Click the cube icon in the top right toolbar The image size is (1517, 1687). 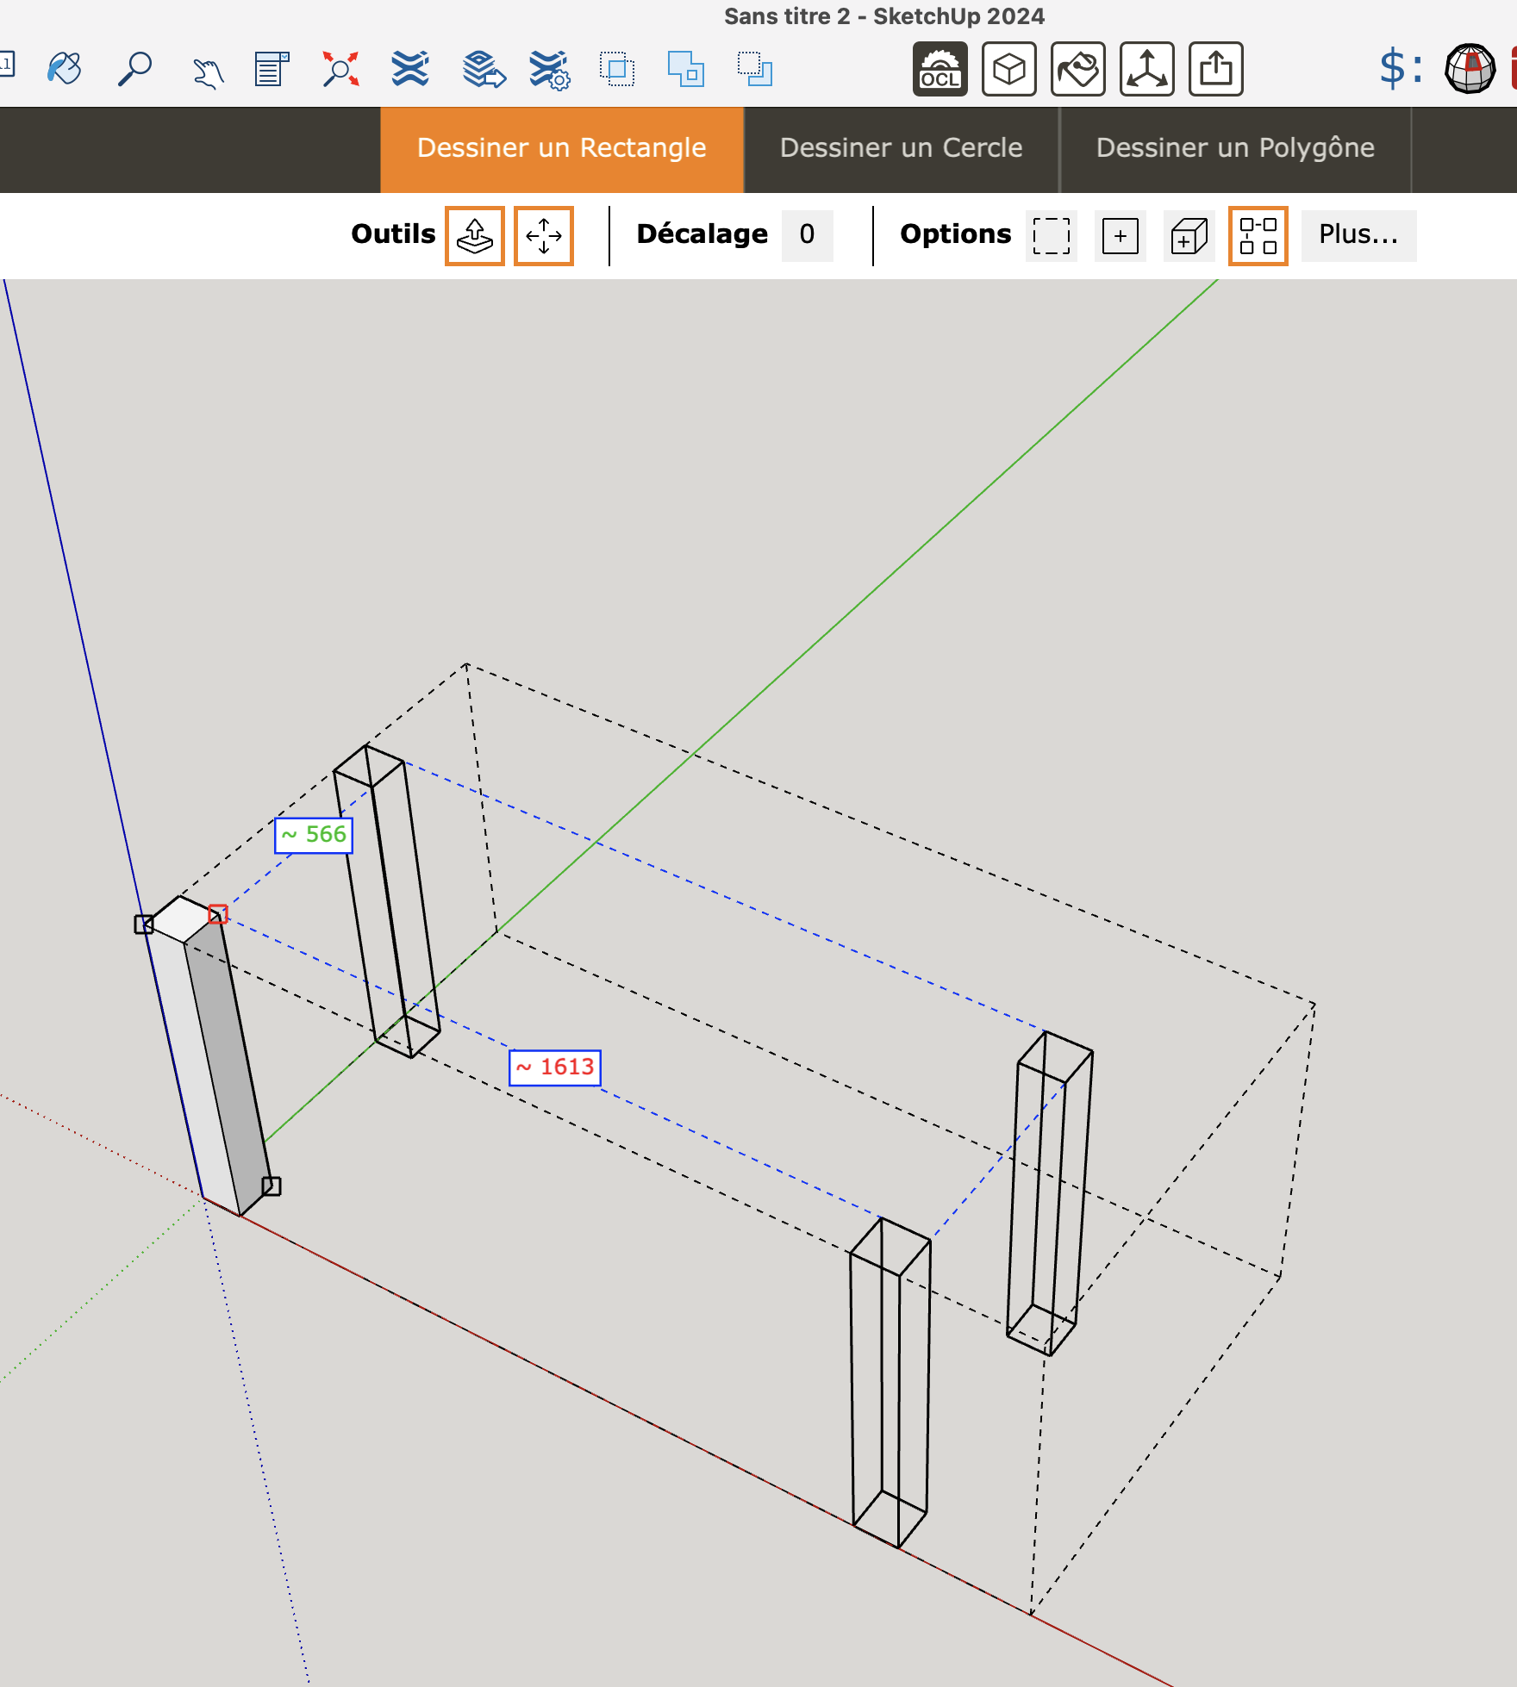[1008, 69]
